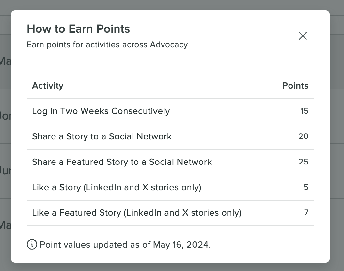
Task: Click the Earn points for activities subtitle
Action: [107, 45]
